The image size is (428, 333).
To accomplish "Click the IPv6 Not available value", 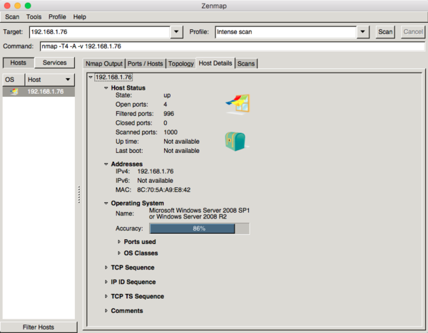I will coord(155,181).
